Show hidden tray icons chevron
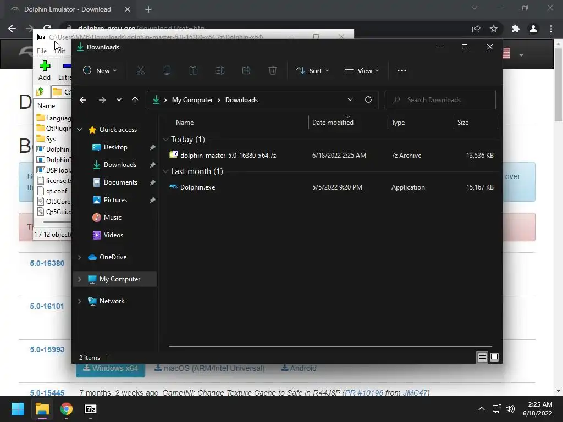The height and width of the screenshot is (422, 563). [482, 409]
